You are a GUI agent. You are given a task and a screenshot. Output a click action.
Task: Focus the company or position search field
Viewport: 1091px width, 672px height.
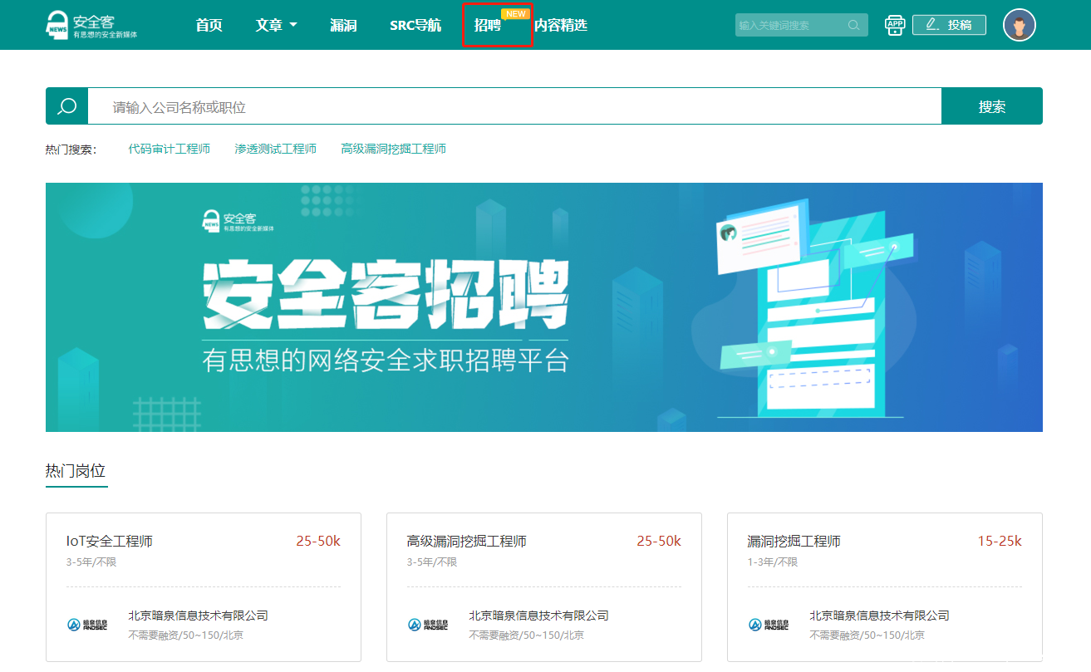tap(514, 106)
